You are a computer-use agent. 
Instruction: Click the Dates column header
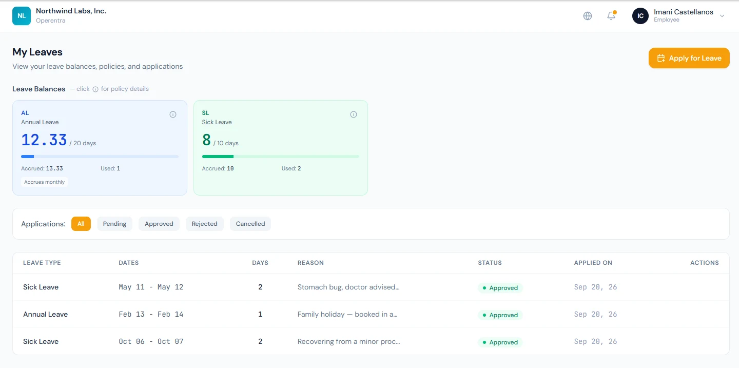pyautogui.click(x=129, y=263)
